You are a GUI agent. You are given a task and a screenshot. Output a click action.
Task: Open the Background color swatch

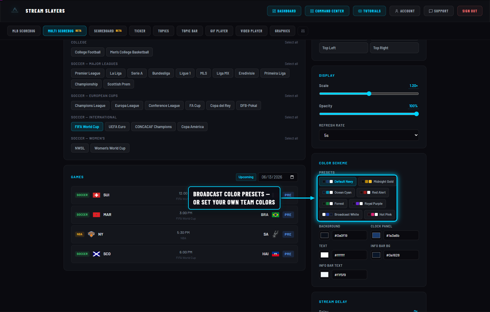coord(325,235)
